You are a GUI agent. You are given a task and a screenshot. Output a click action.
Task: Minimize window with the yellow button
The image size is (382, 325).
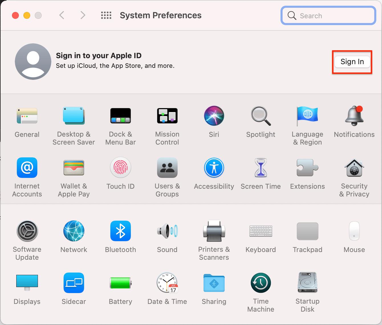coord(27,15)
